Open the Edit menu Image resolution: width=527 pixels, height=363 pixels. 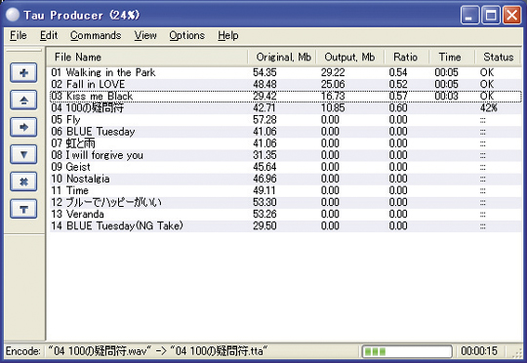click(49, 35)
